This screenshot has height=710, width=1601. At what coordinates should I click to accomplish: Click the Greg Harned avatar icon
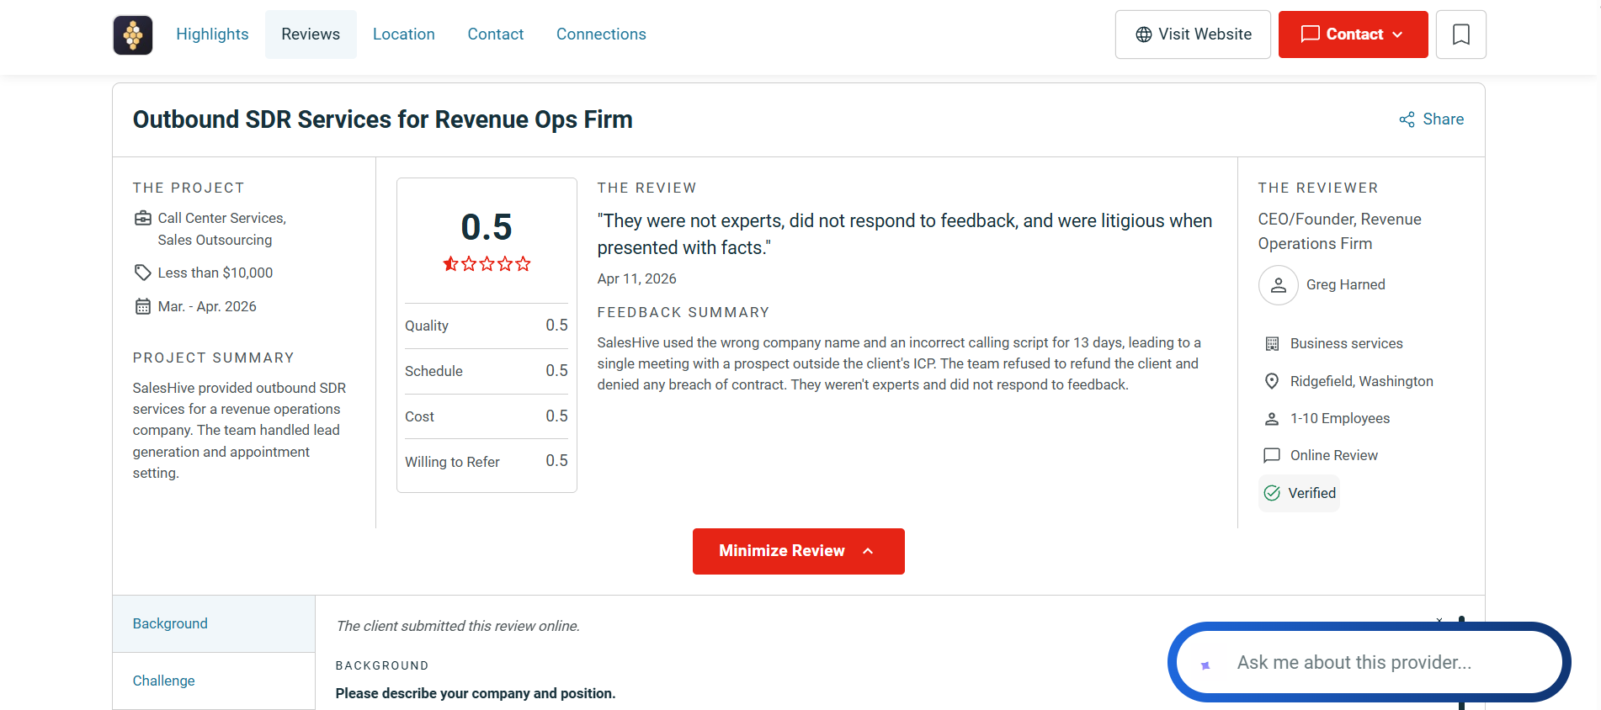pos(1278,285)
